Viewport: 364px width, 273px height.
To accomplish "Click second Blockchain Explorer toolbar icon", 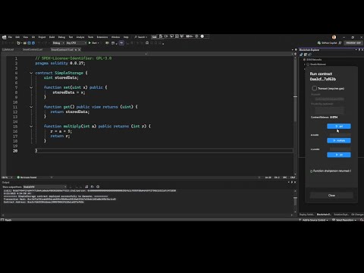I will [x=306, y=55].
